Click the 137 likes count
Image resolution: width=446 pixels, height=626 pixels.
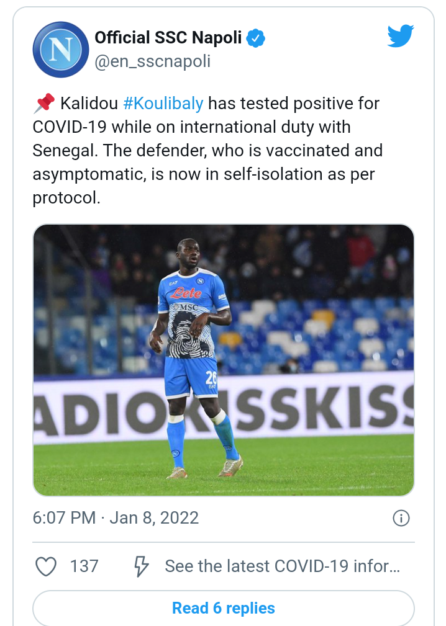(x=84, y=566)
